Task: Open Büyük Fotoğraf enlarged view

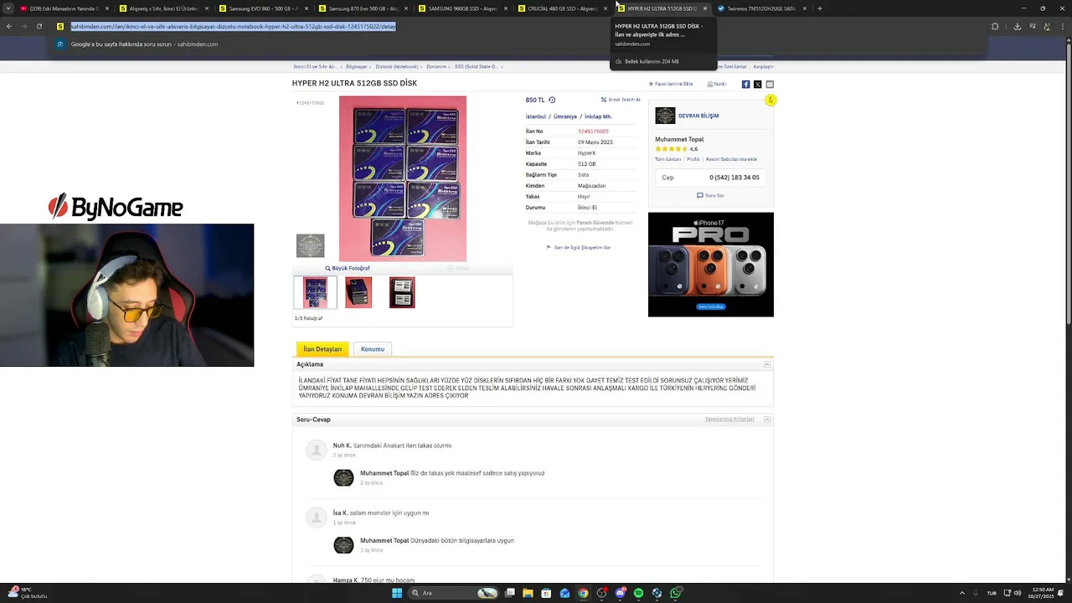Action: [x=348, y=268]
